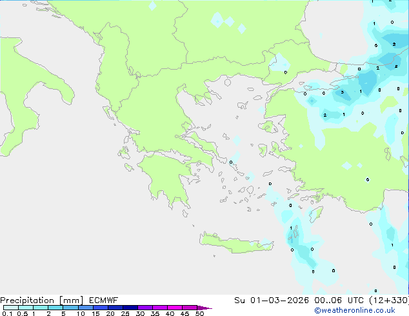Screen dimensions: 409x316
Task: Click the legend scale label "35"
Action: (x=155, y=313)
